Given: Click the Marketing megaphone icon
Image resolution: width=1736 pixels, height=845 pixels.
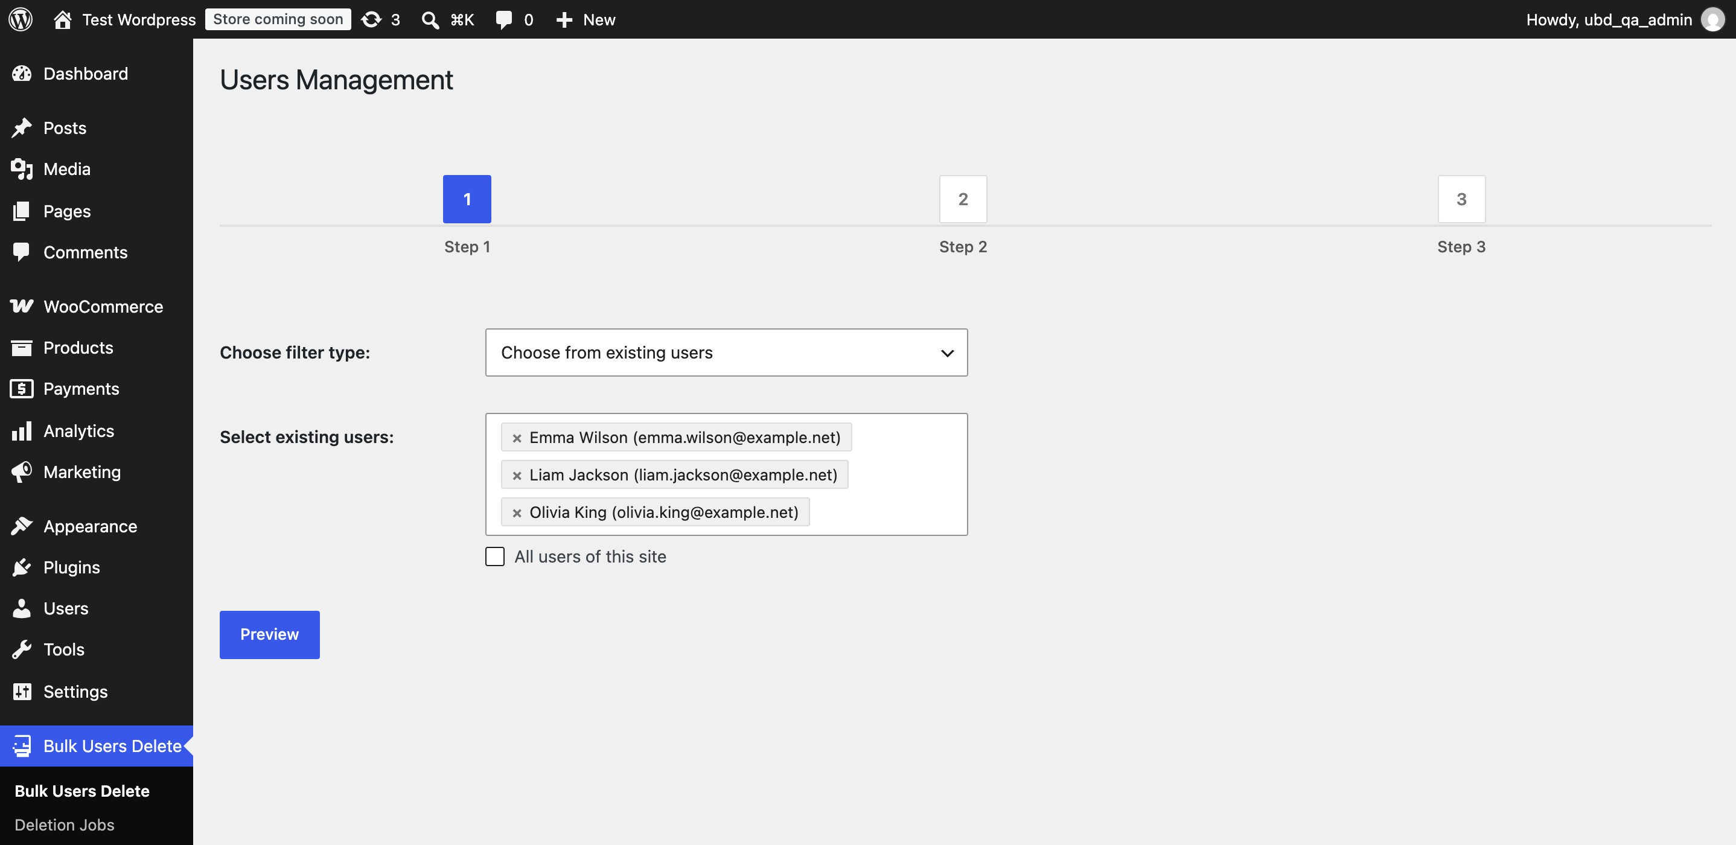Looking at the screenshot, I should pos(22,471).
